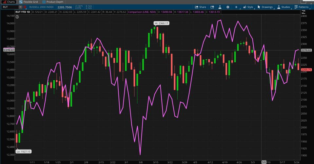Click the 2205.7506 quote price
Viewport: 314px width, 164px height.
coord(65,7)
